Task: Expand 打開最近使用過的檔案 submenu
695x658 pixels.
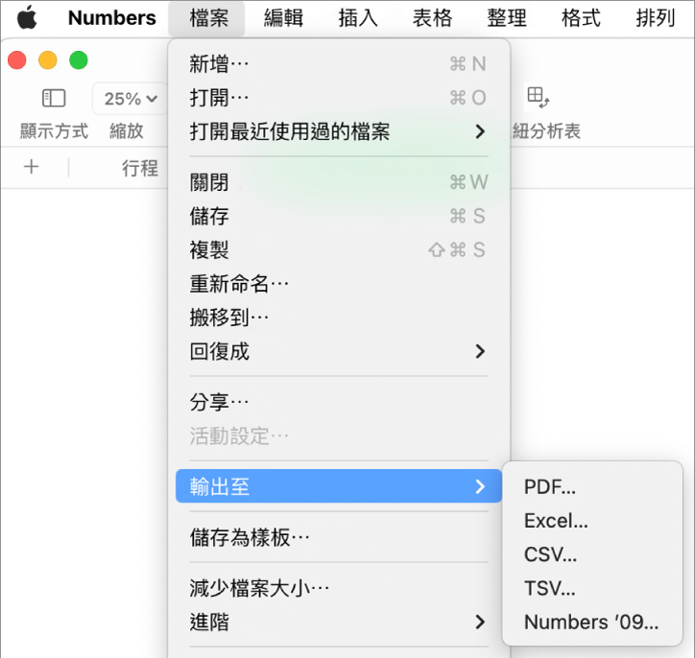Action: 339,131
